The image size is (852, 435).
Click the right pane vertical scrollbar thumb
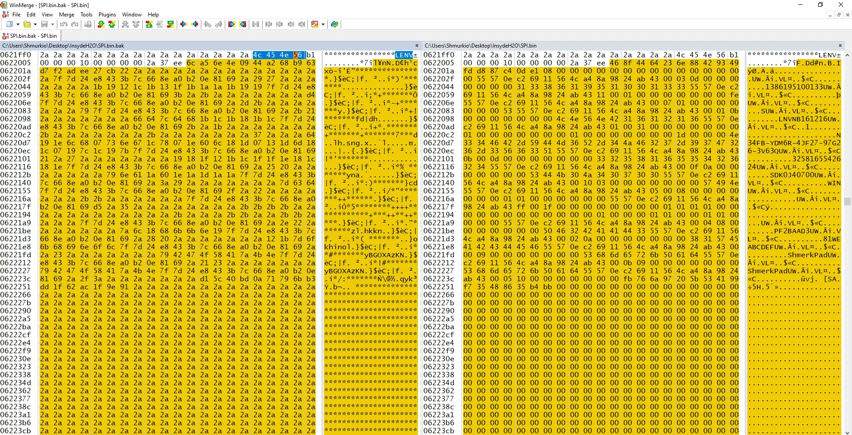[x=848, y=201]
